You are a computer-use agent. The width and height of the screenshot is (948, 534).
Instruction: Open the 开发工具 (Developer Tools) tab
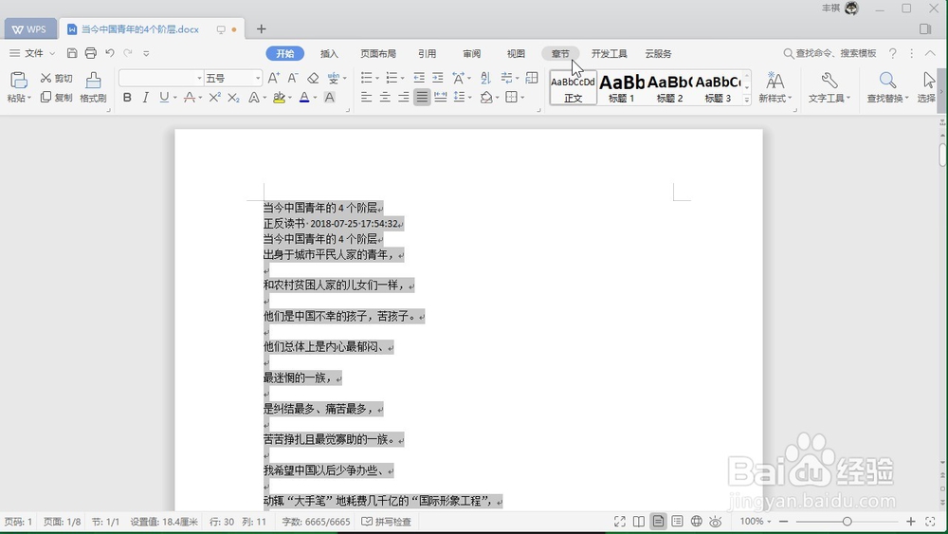tap(609, 54)
